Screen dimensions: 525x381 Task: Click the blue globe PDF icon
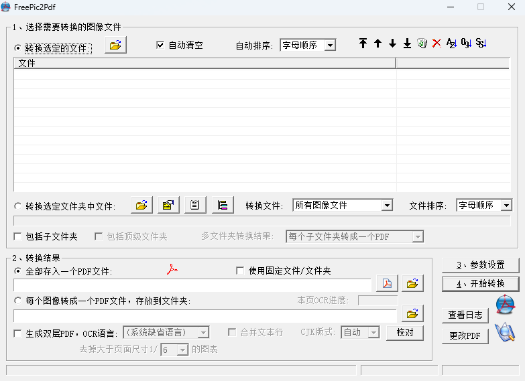pyautogui.click(x=504, y=305)
